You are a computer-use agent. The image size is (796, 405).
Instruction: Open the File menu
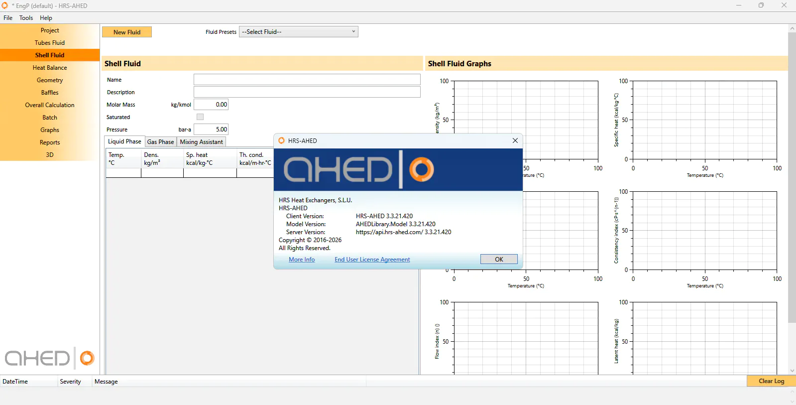[x=8, y=18]
